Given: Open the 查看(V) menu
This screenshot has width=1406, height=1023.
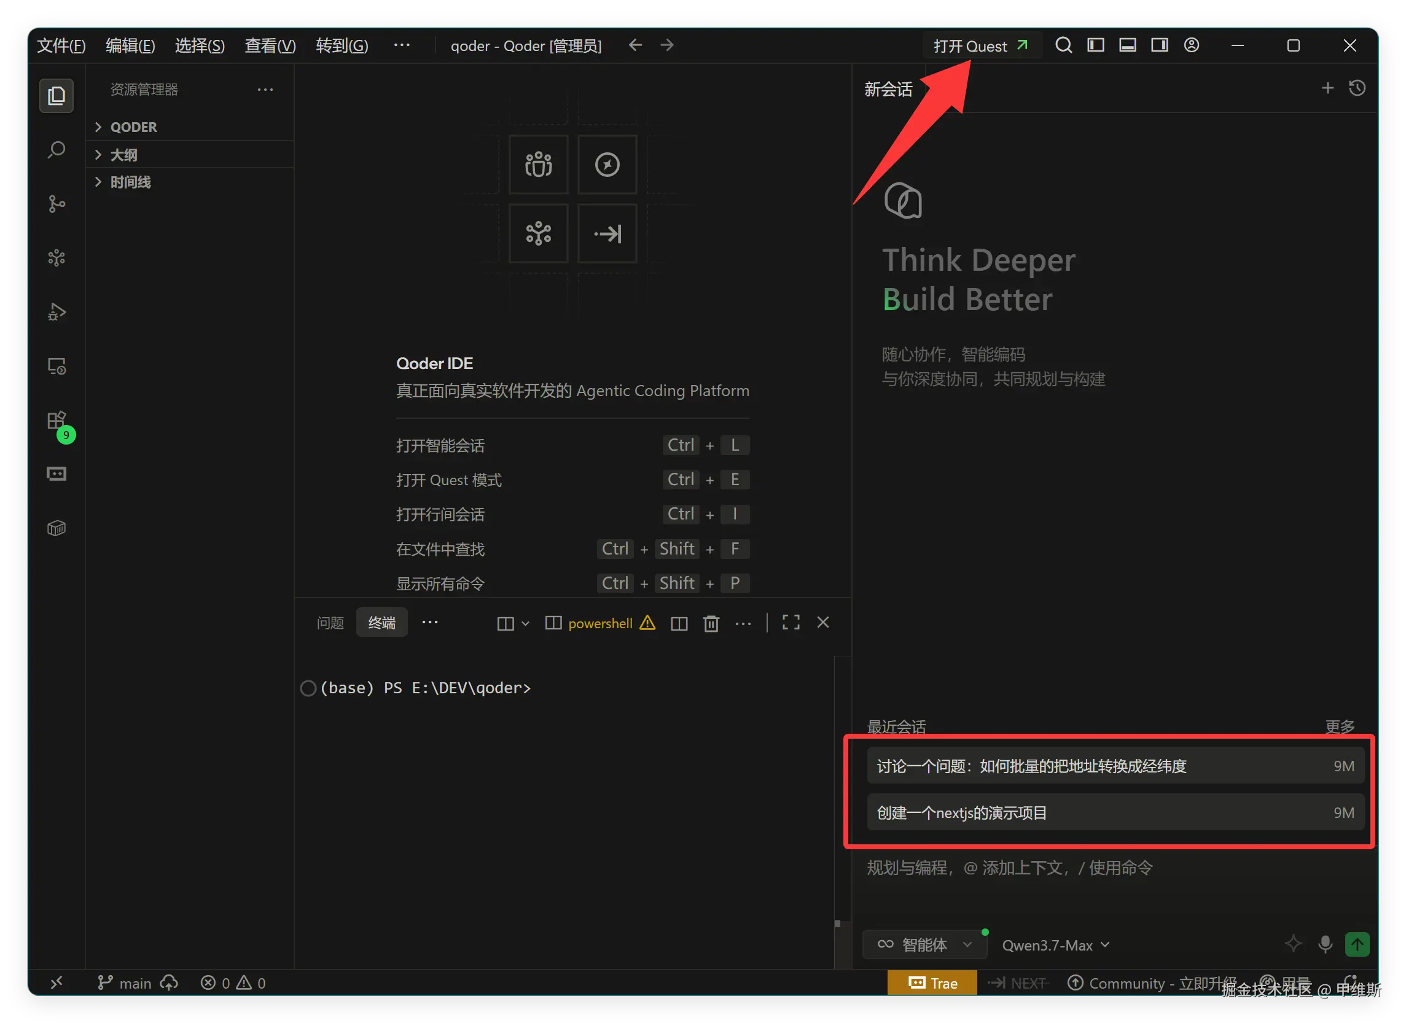Looking at the screenshot, I should pos(270,45).
